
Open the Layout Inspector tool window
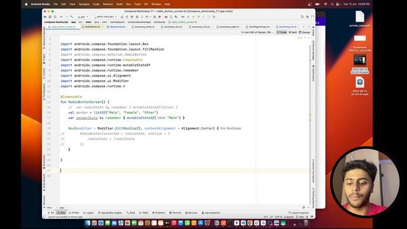pos(298,212)
